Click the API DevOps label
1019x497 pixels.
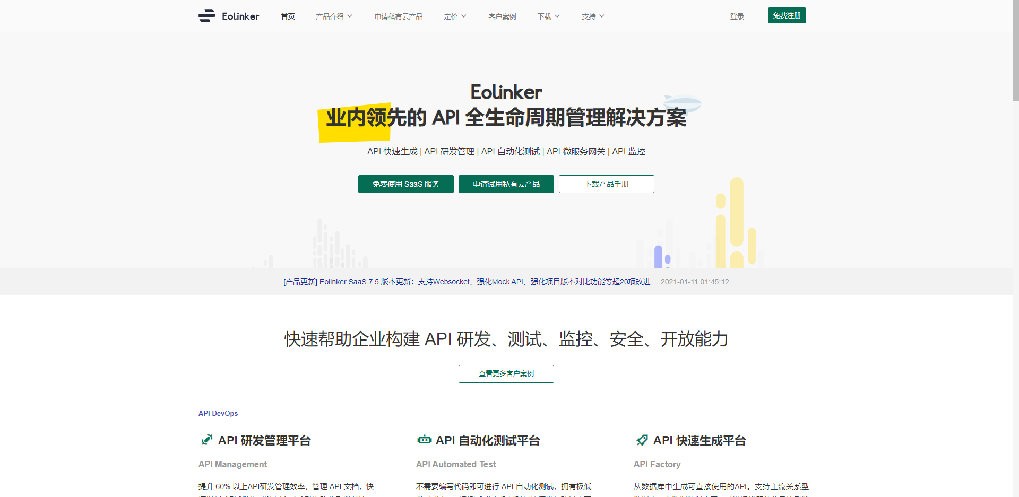pyautogui.click(x=218, y=413)
